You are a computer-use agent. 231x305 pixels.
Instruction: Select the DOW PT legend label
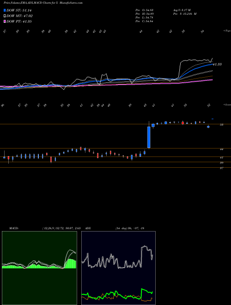click(19, 22)
